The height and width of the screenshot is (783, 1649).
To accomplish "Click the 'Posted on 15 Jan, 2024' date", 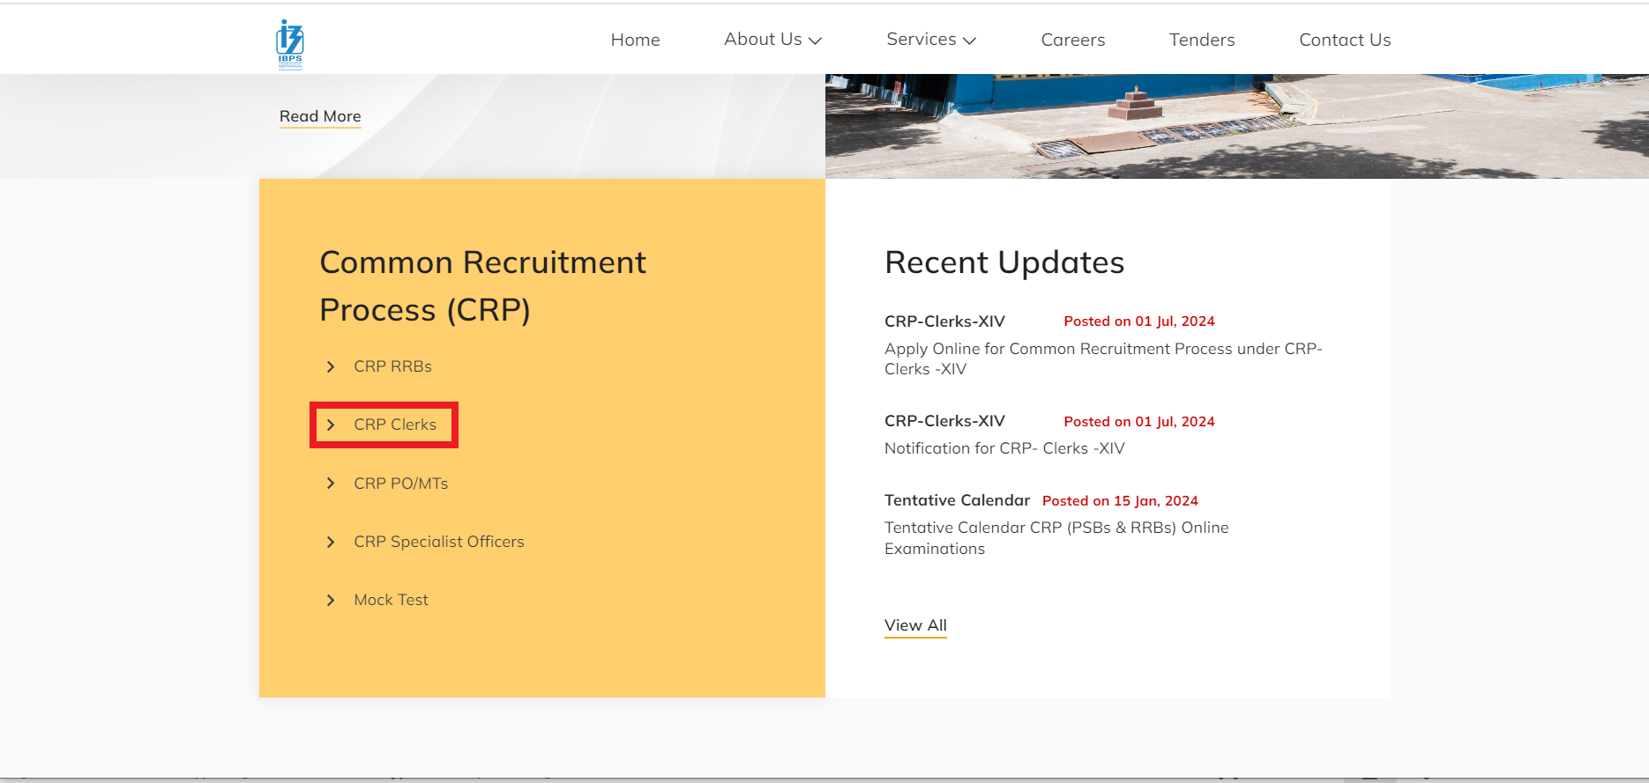I will coord(1120,501).
